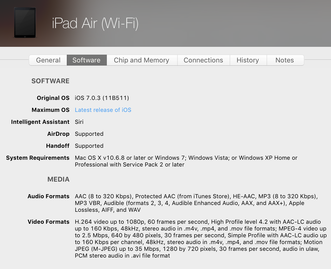Go to the Connections tab
The image size is (331, 269).
click(203, 60)
